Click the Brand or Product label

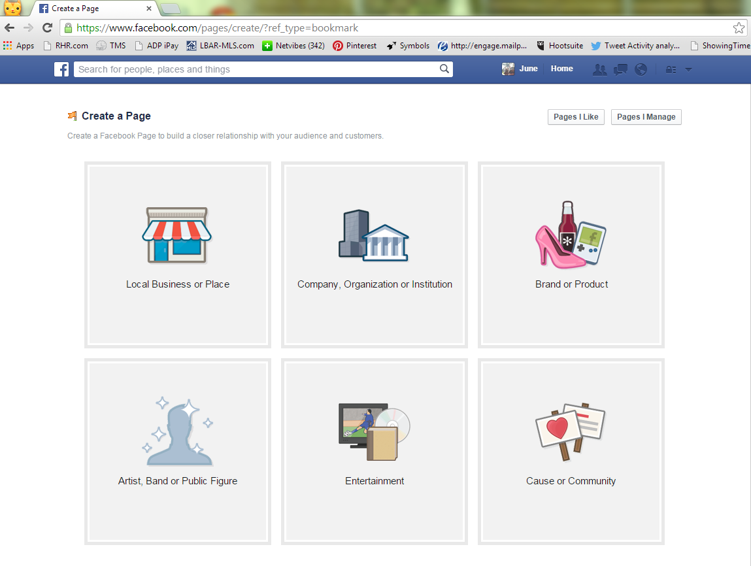point(571,284)
